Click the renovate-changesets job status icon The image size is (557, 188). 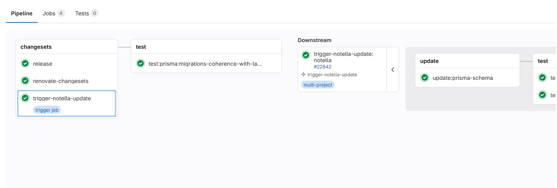click(25, 81)
